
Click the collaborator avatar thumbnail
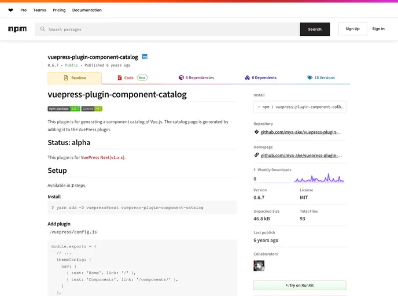point(259,266)
